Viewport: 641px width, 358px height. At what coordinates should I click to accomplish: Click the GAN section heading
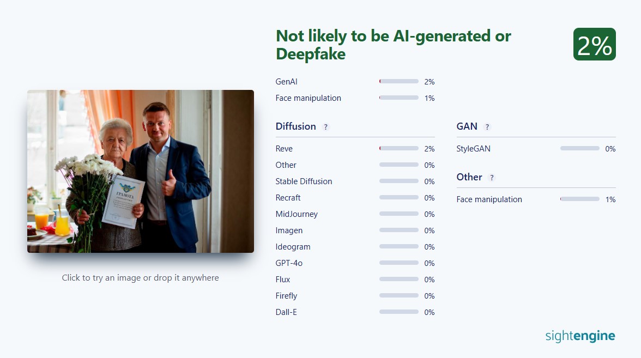point(467,126)
